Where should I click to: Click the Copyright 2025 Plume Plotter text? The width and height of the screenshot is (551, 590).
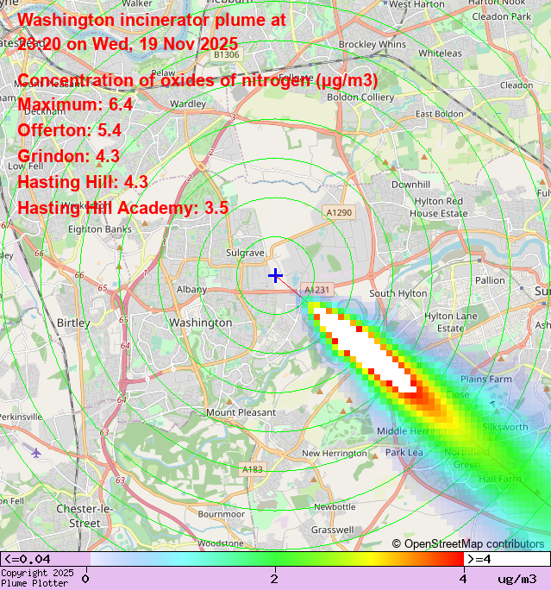pos(36,578)
